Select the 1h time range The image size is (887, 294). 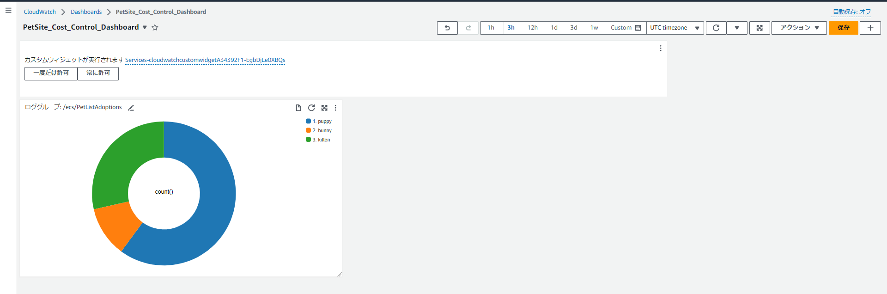point(491,28)
